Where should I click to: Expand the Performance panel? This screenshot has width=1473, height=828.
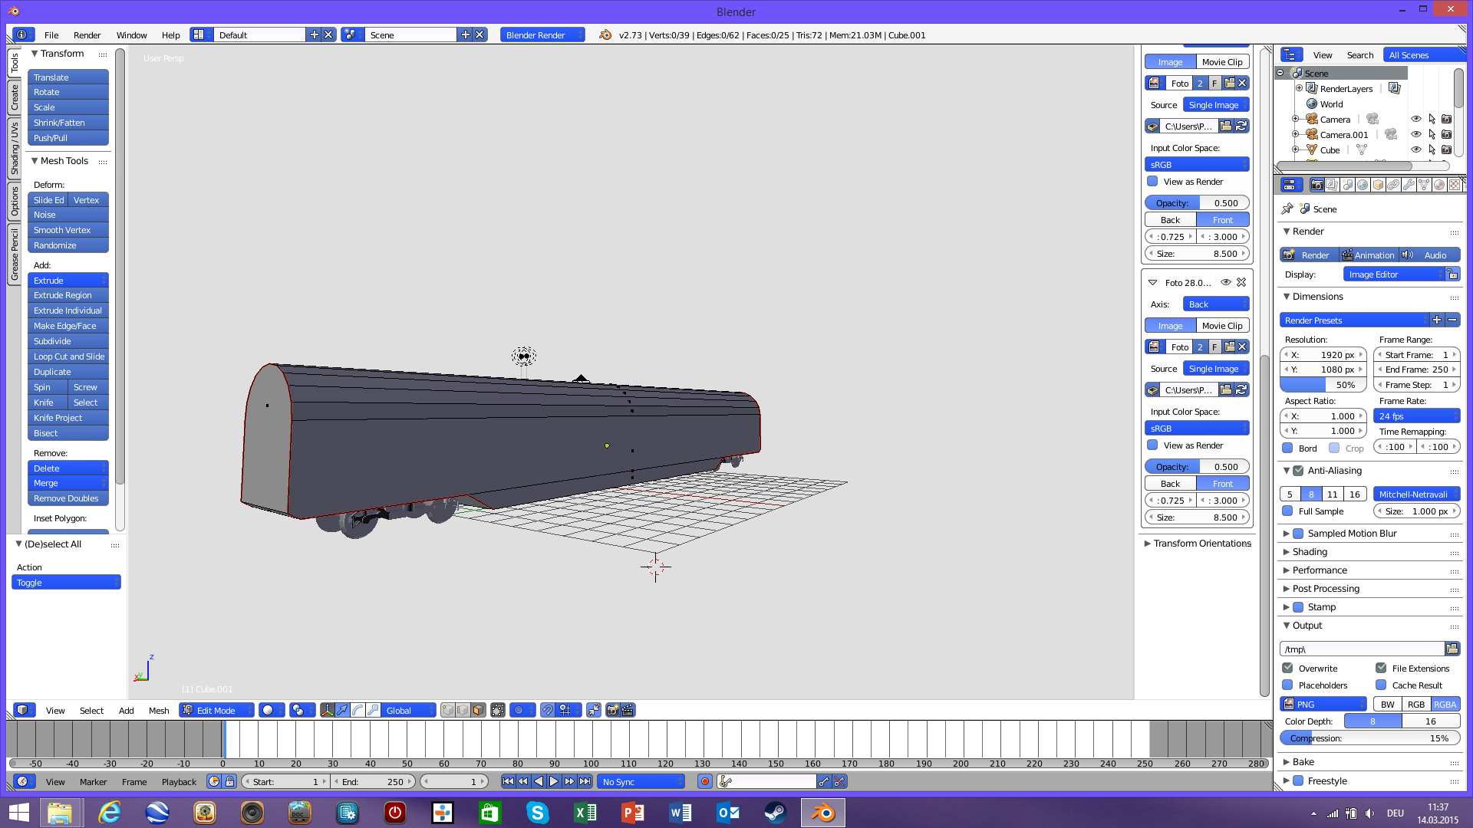[x=1319, y=570]
